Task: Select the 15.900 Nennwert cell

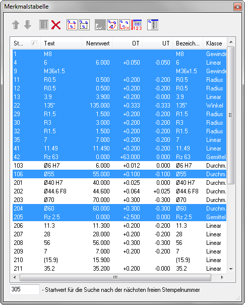Action: [101, 260]
